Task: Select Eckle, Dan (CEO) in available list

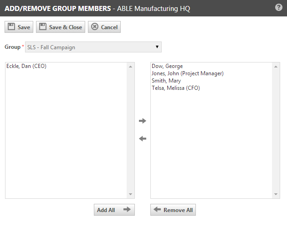Action: tap(26, 66)
